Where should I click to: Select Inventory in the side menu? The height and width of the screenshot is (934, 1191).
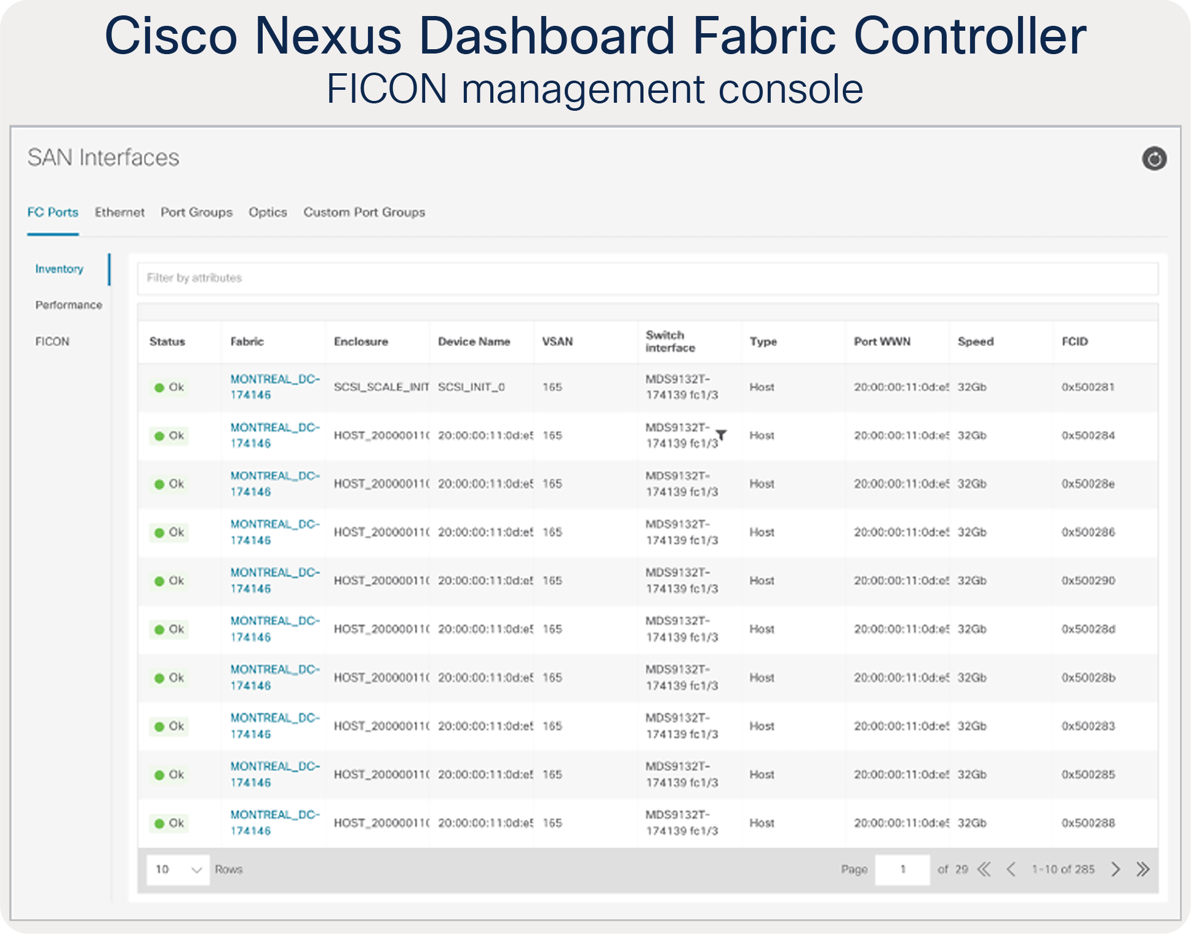click(x=59, y=269)
